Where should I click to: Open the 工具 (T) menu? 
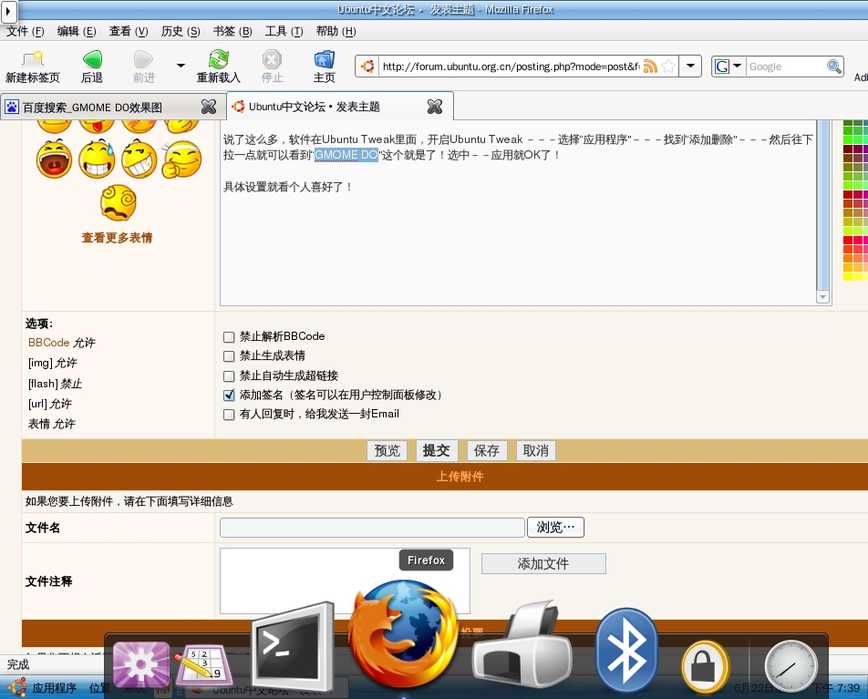coord(284,31)
